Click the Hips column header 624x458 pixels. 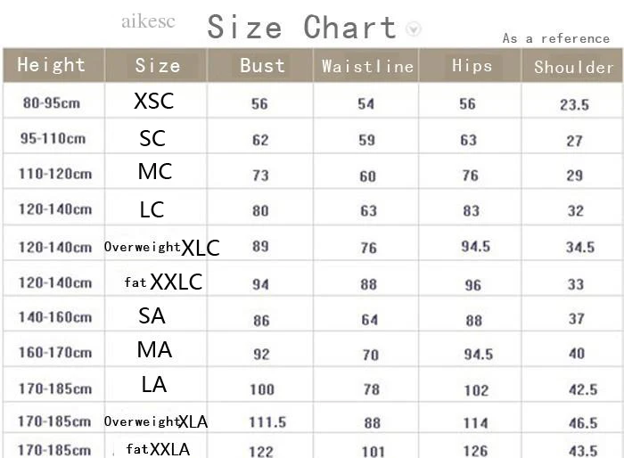(470, 65)
